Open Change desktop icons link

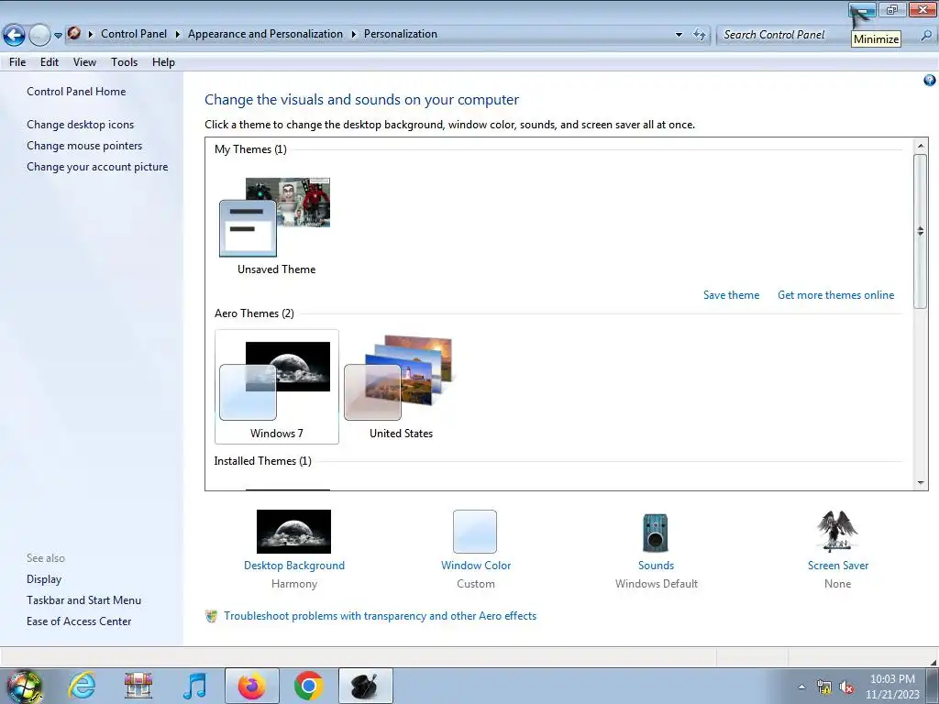point(81,125)
